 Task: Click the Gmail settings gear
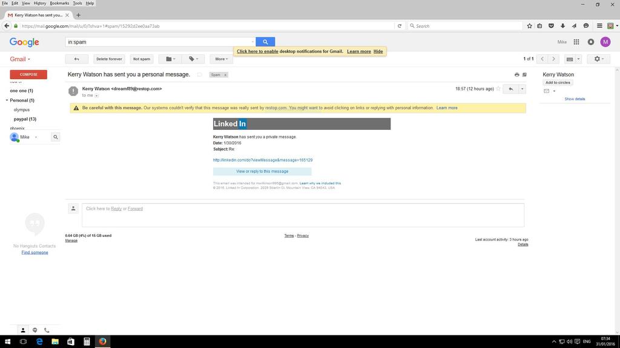[x=599, y=59]
